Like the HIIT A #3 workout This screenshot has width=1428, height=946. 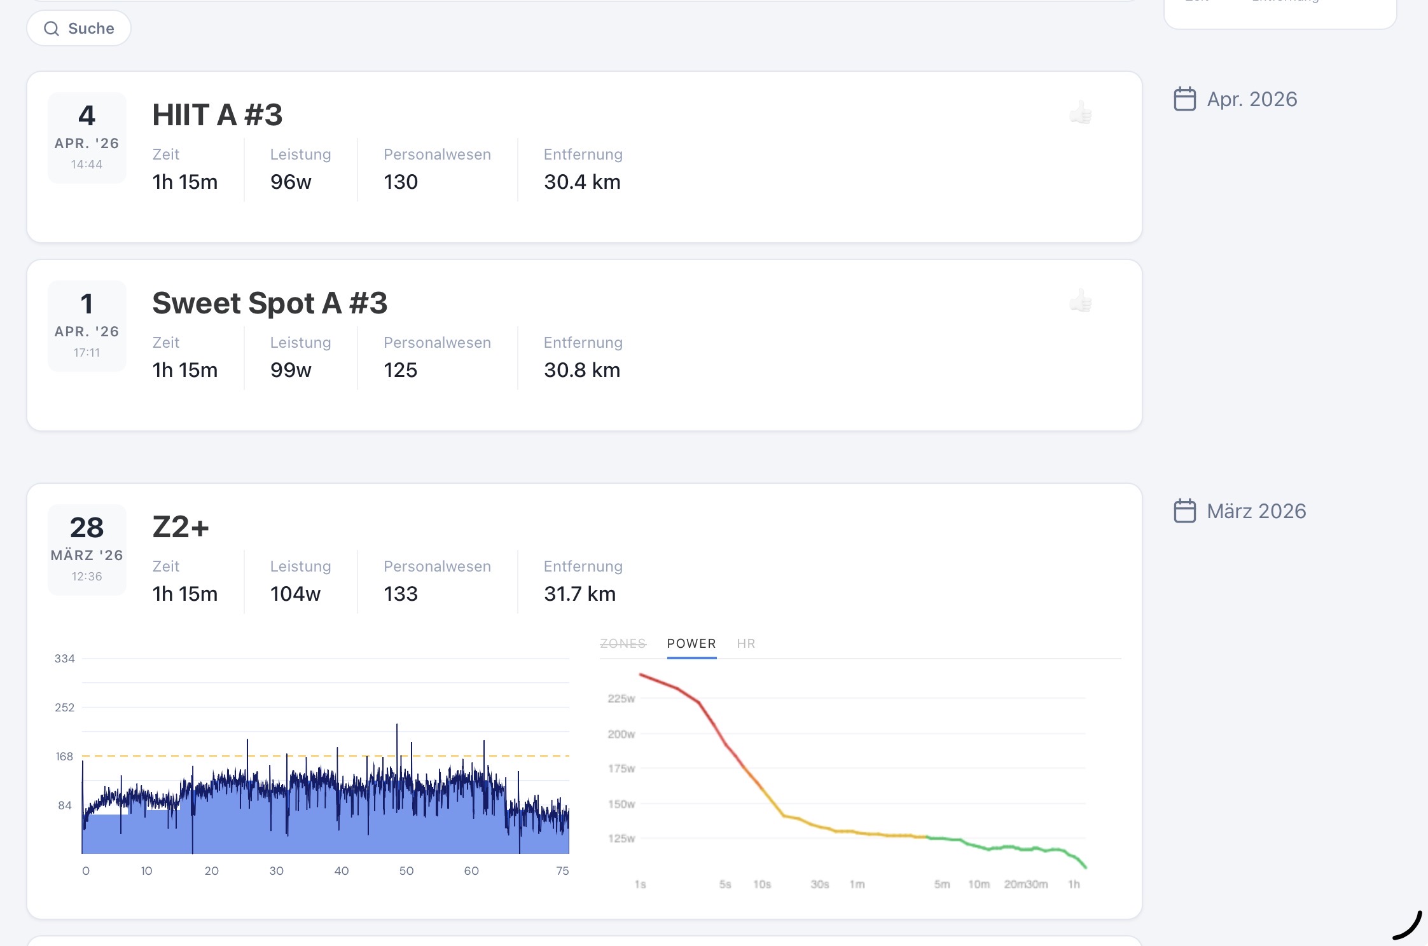click(1080, 113)
